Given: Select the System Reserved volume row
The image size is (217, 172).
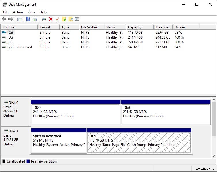Looking at the screenshot, I should (x=19, y=47).
